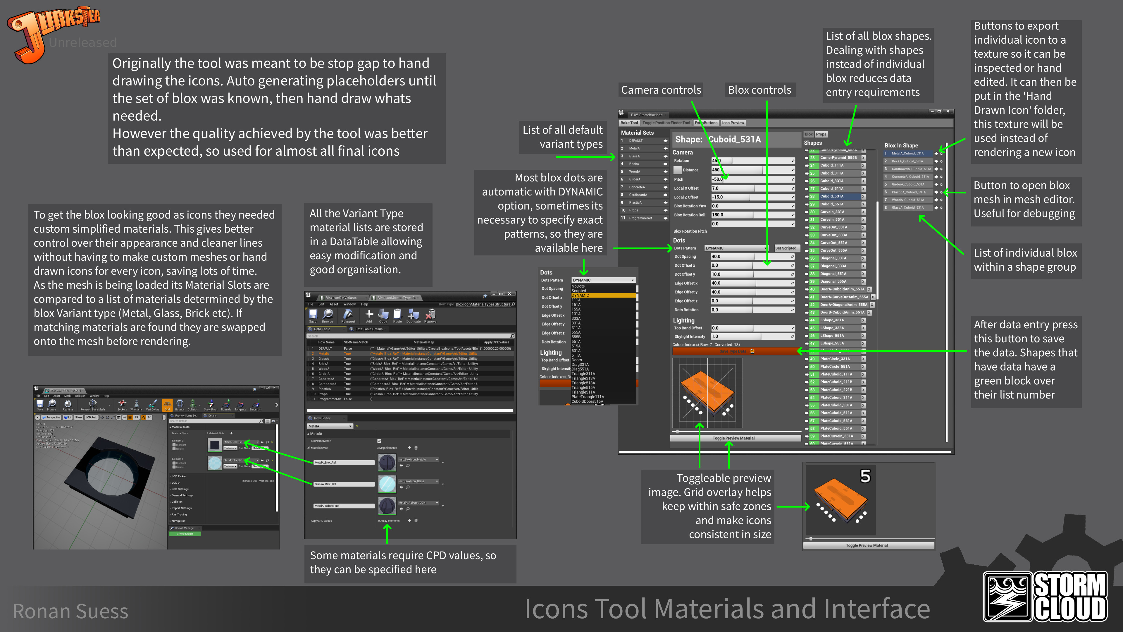Open the Asset menu in the DataTable editor
This screenshot has width=1123, height=632.
click(x=334, y=304)
